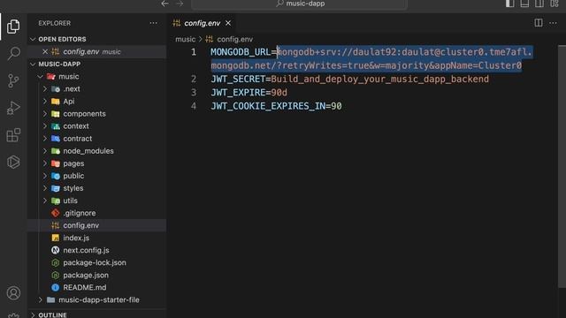Close the config.env editor tab
566x318 pixels.
[228, 23]
